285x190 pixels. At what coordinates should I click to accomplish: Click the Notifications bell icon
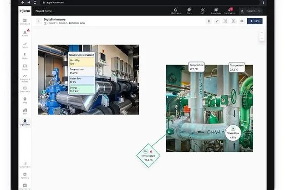[x=229, y=11]
